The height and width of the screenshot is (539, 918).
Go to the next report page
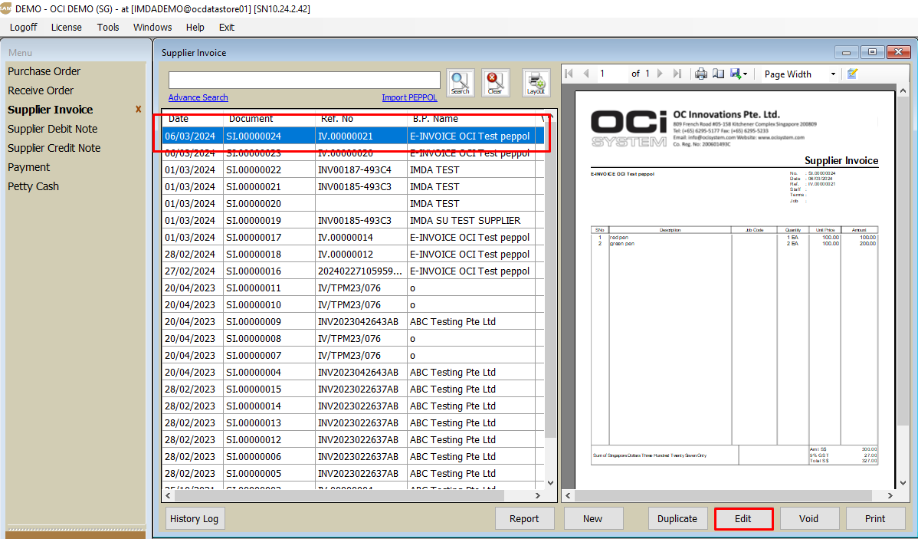coord(661,74)
